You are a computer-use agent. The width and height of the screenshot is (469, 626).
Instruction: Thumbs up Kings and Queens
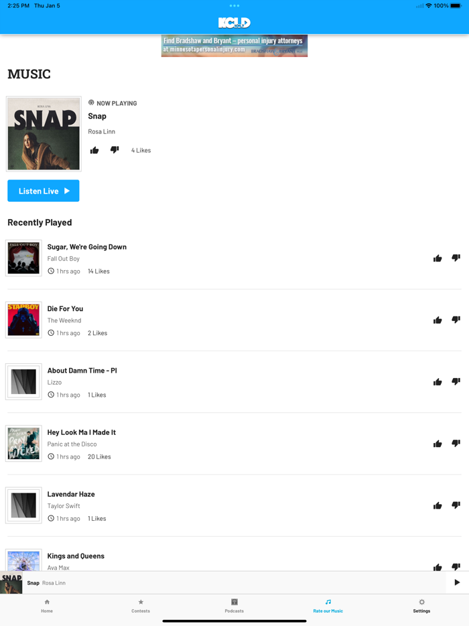pos(438,567)
